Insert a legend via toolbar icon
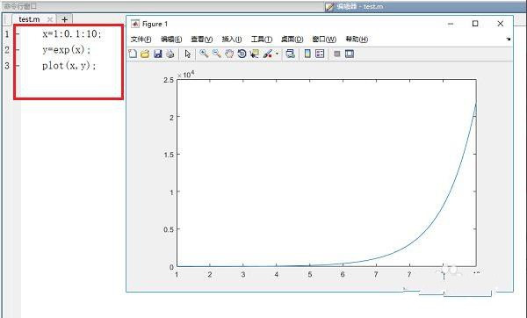Image resolution: width=527 pixels, height=318 pixels. point(320,54)
